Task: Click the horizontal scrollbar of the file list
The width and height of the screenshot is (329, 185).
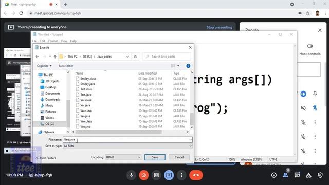Action: click(x=119, y=132)
